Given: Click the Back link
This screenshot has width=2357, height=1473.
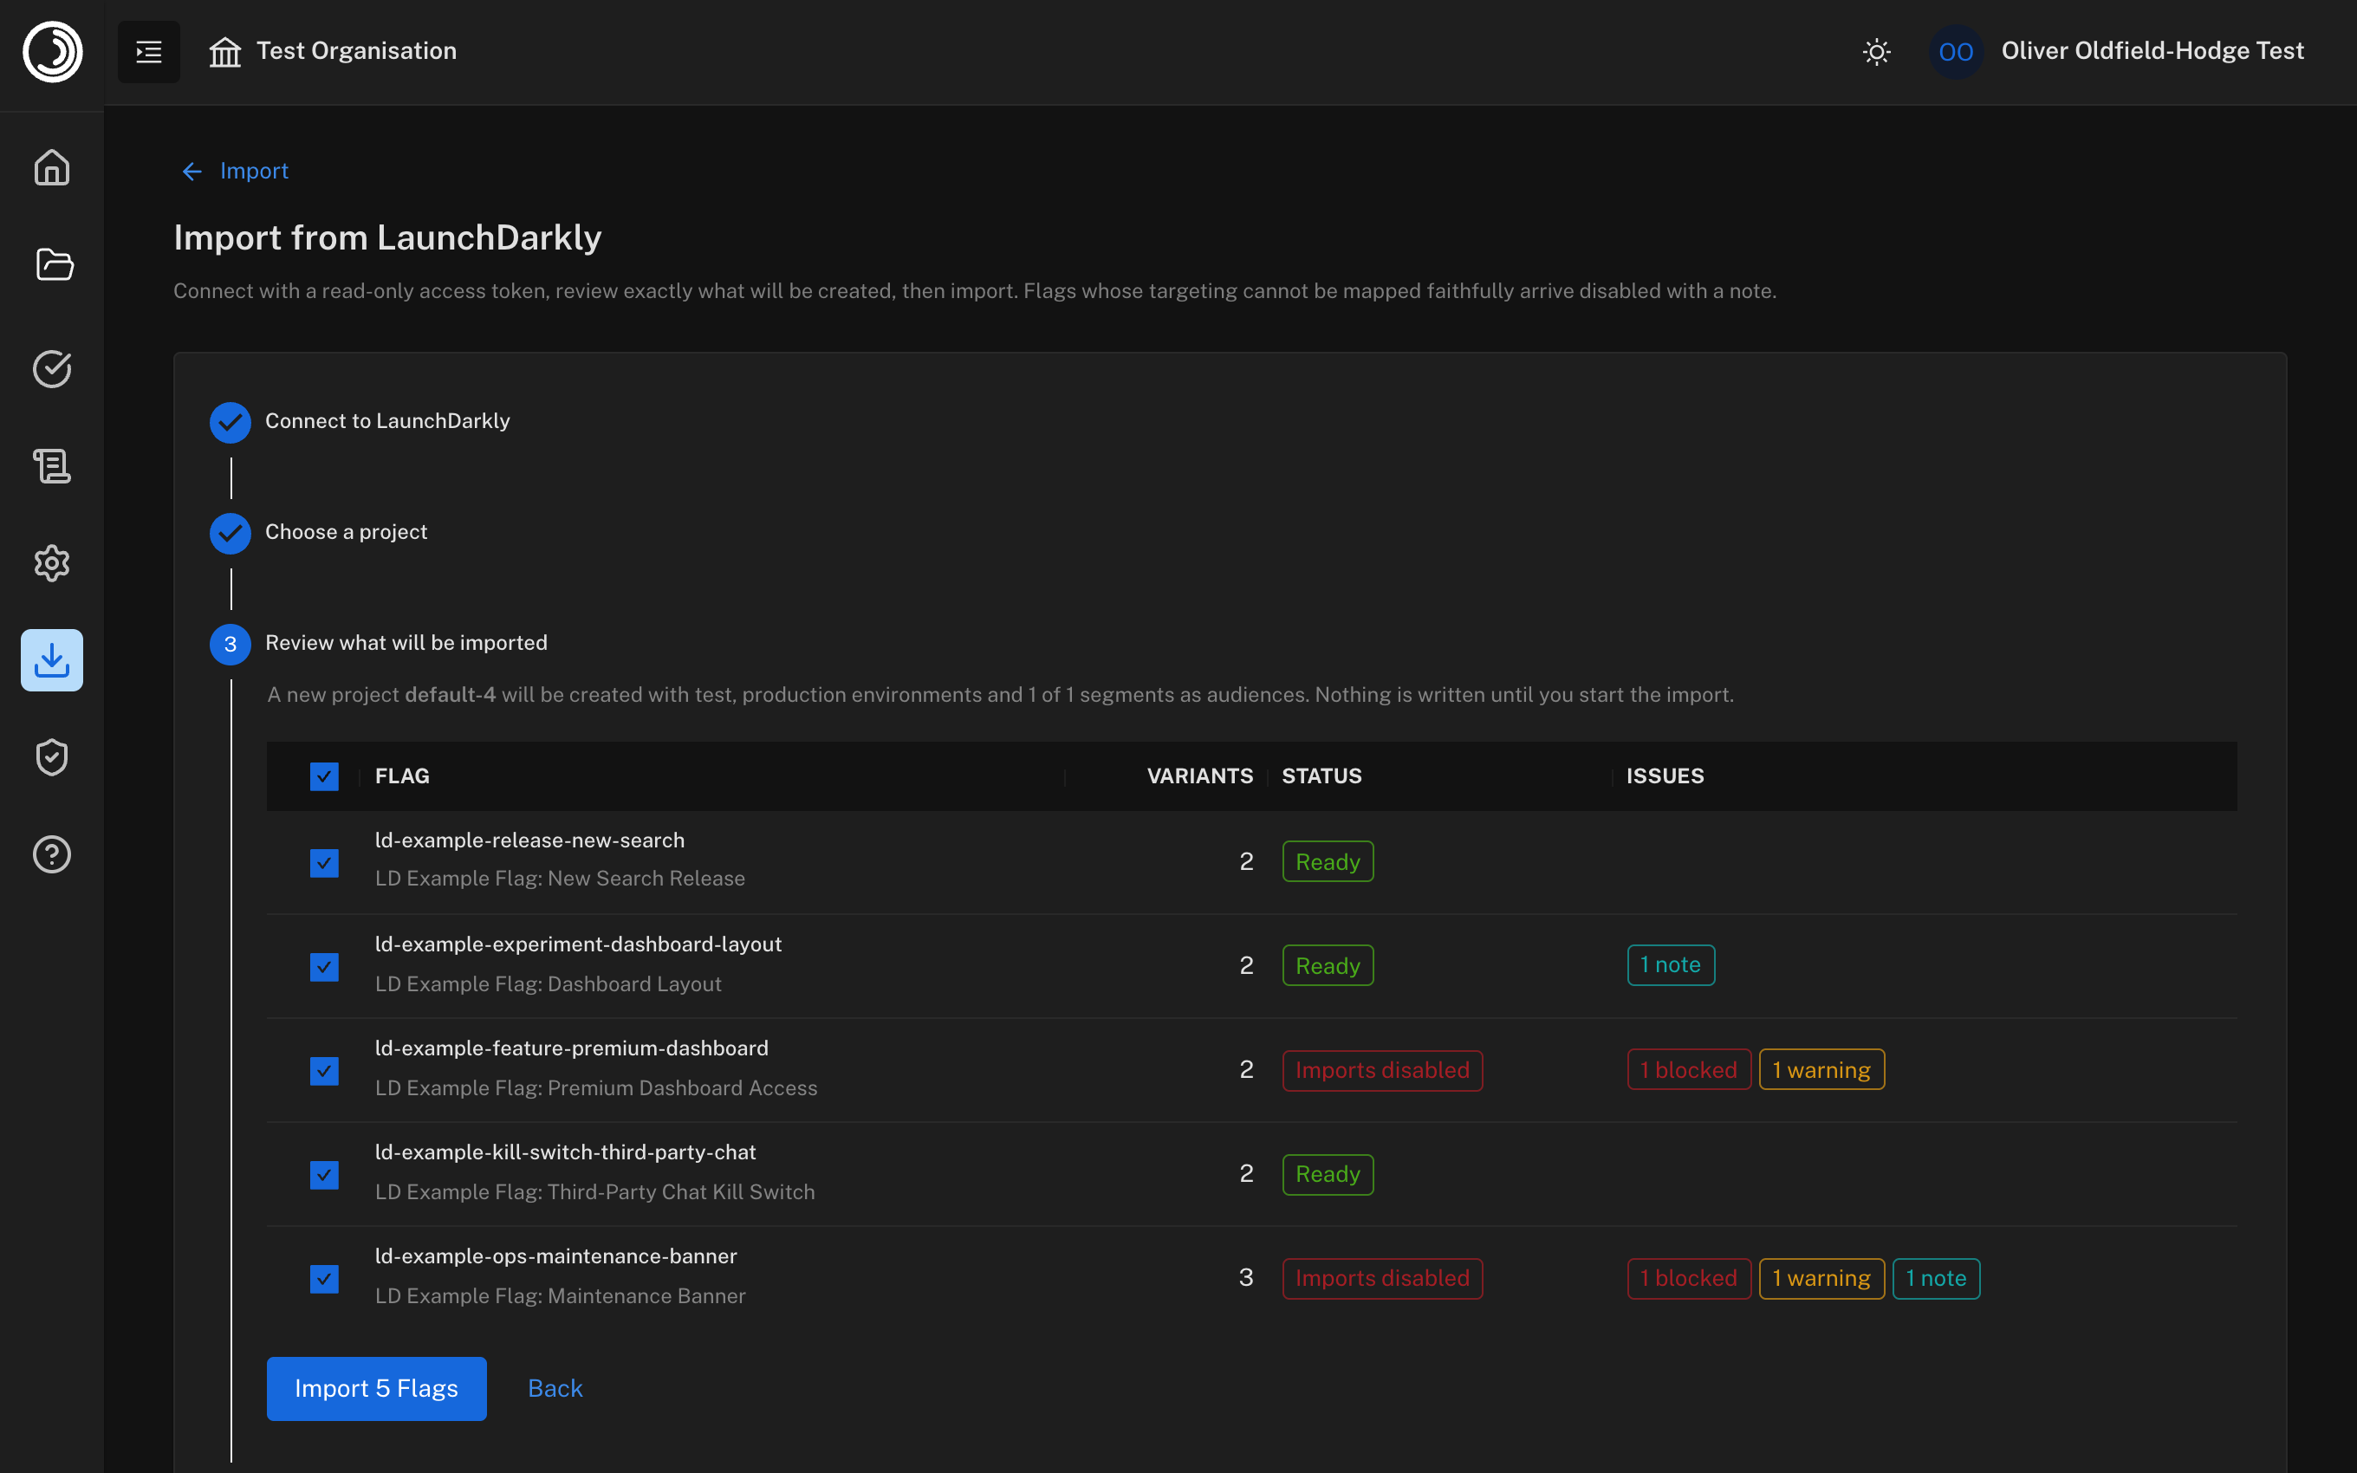Looking at the screenshot, I should (555, 1388).
